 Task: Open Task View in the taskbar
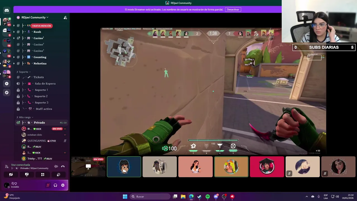[175, 197]
